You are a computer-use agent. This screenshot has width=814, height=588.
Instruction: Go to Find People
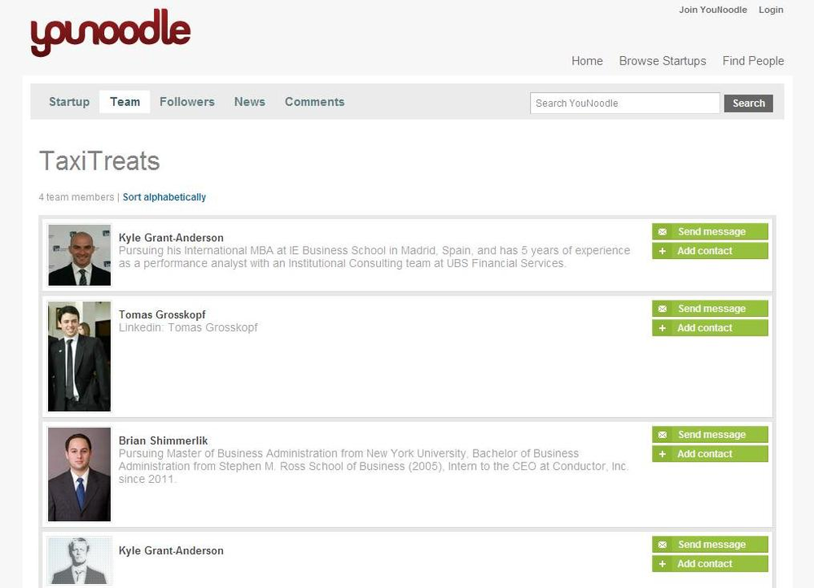point(753,61)
